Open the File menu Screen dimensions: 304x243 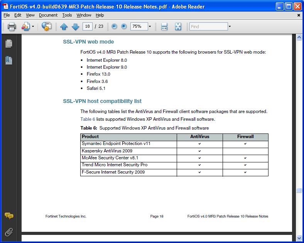(x=7, y=15)
